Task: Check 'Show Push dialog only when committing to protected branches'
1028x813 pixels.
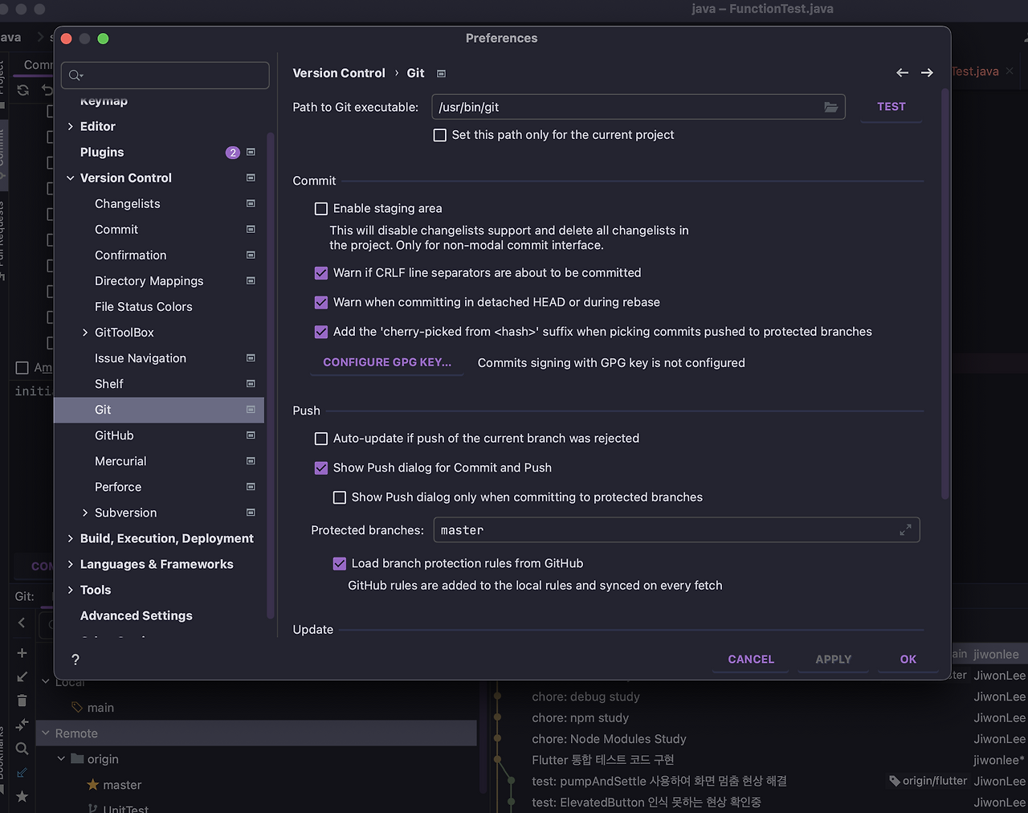Action: [x=340, y=497]
